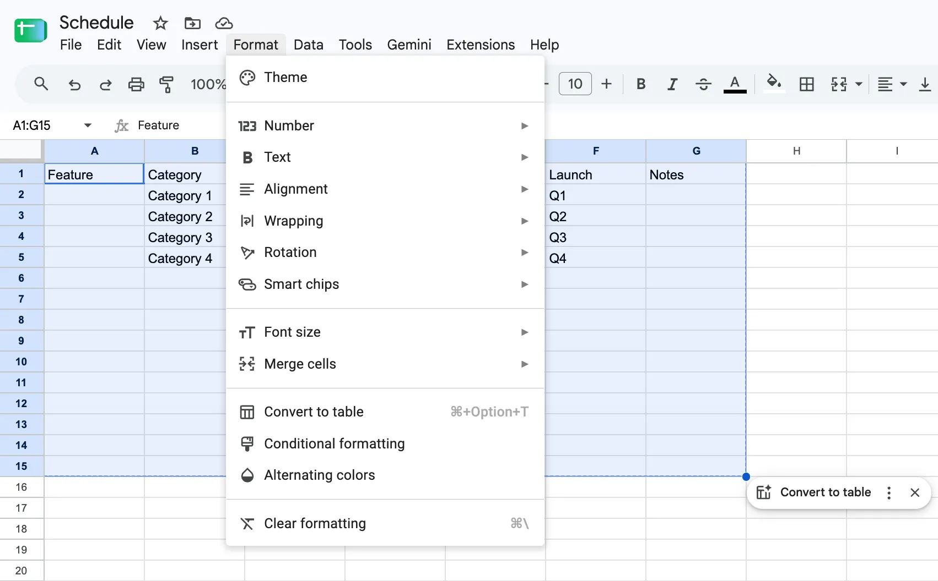Activate the Paint format tool

click(166, 84)
